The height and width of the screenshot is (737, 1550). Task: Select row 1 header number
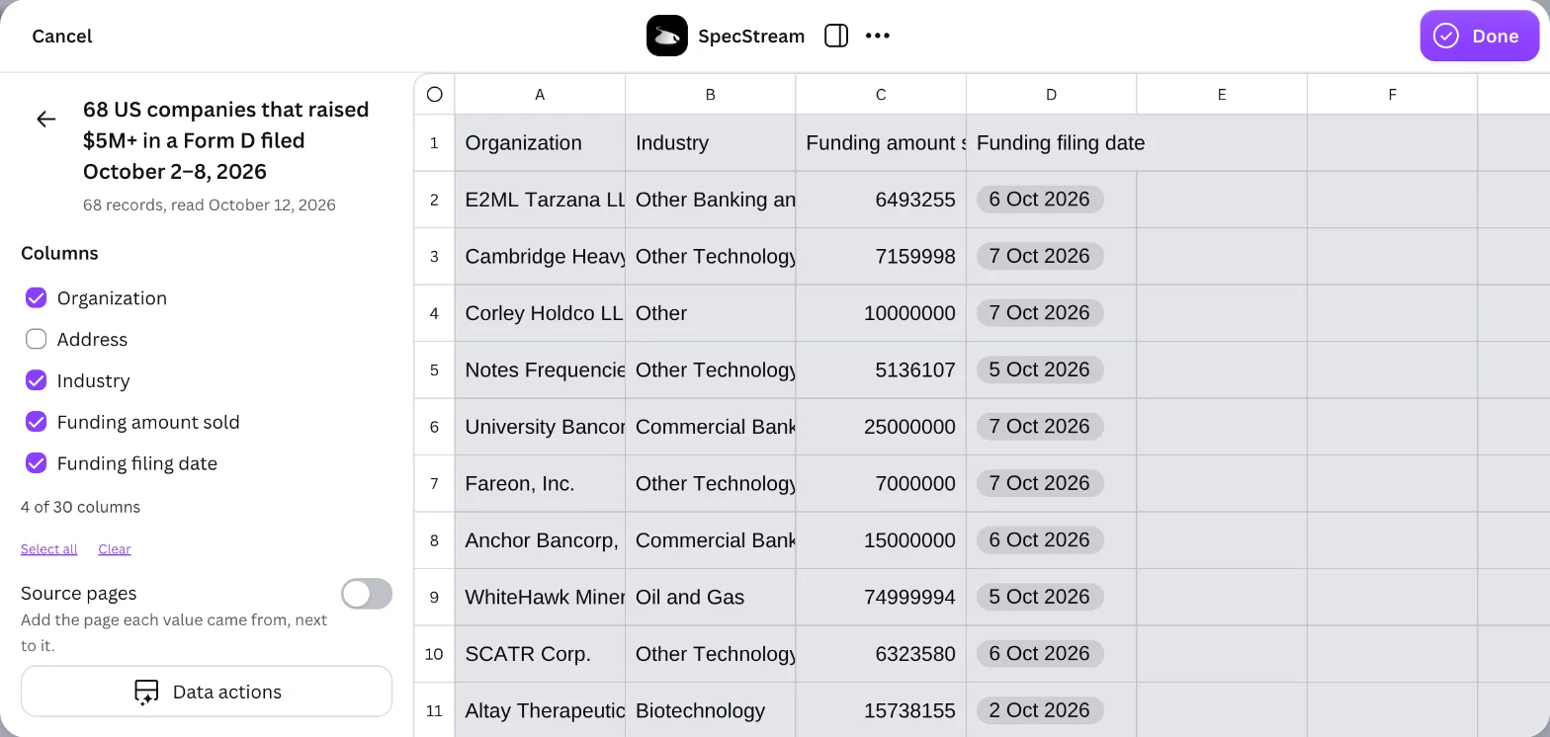[434, 142]
